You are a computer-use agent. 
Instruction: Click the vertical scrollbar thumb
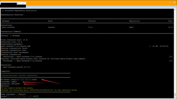click(175, 94)
